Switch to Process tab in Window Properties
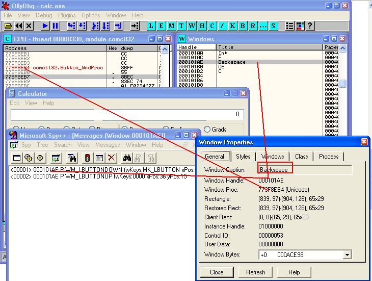 [x=329, y=157]
